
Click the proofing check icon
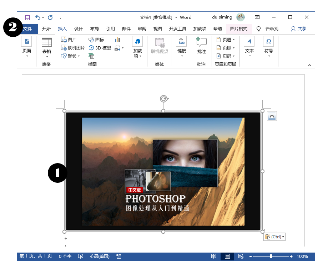pyautogui.click(x=81, y=256)
